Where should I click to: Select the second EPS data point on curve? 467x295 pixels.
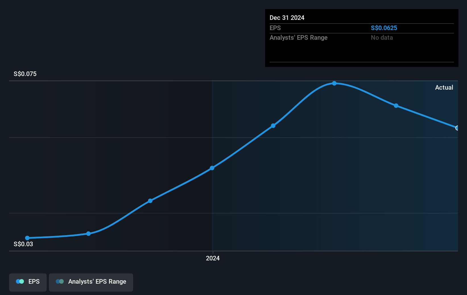[88, 233]
